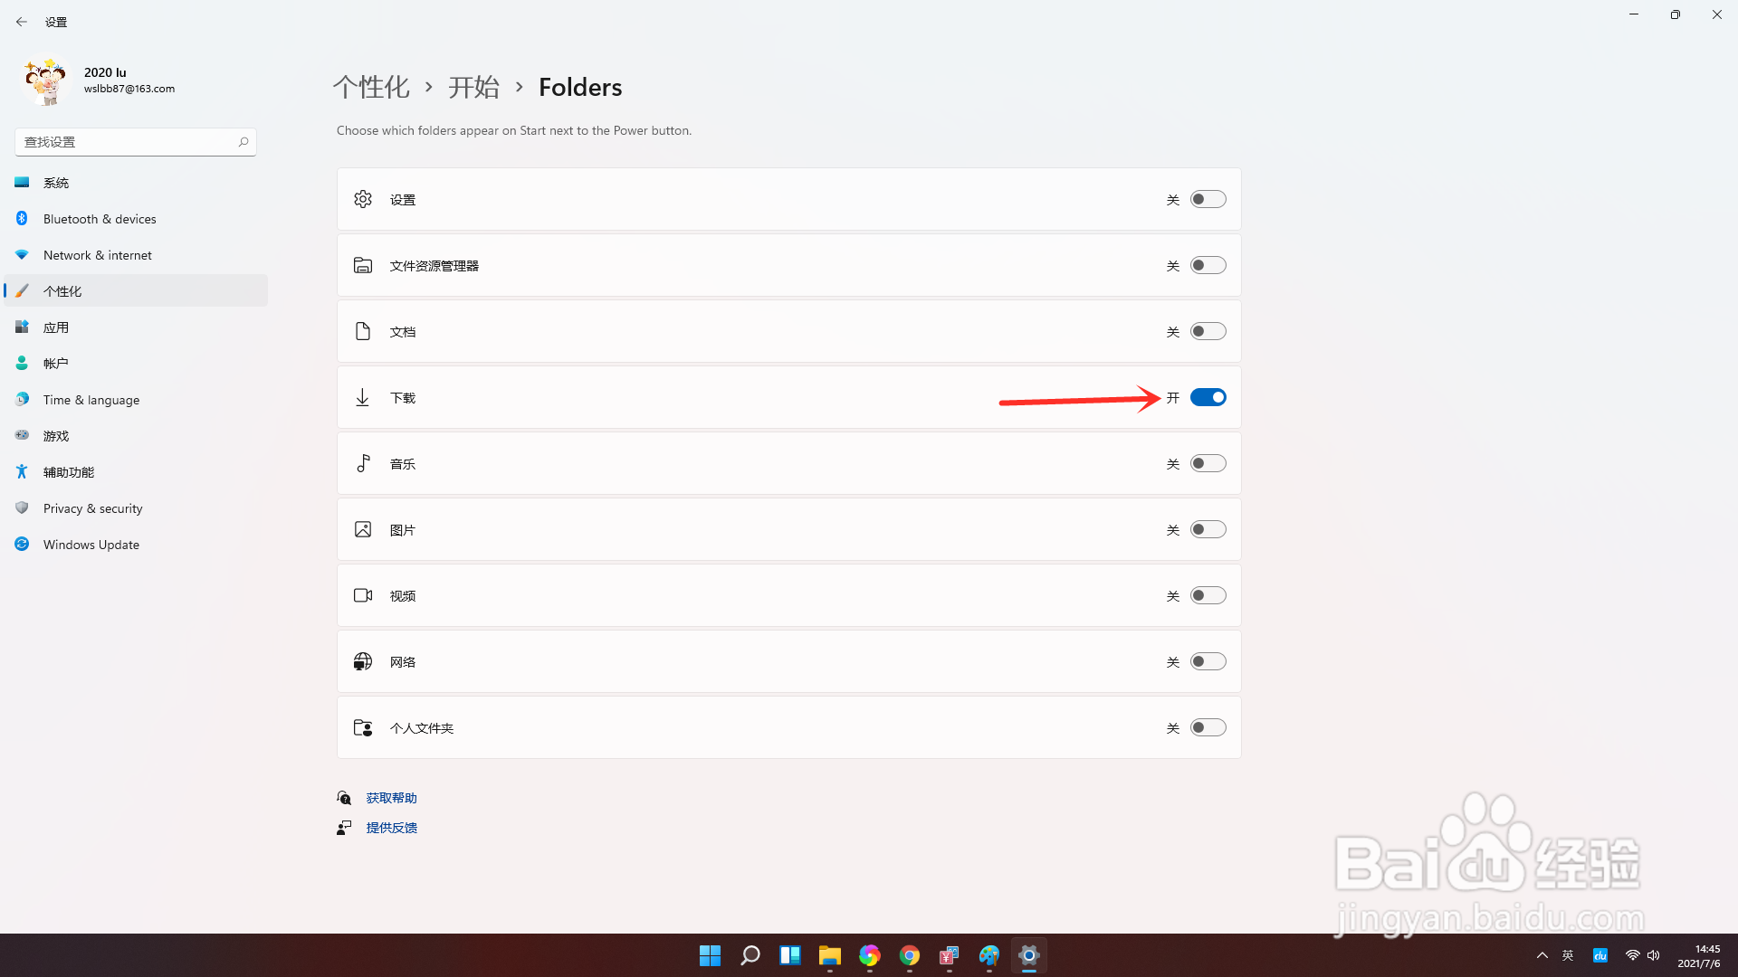
Task: Enable the 设置 folder toggle
Action: 1208,199
